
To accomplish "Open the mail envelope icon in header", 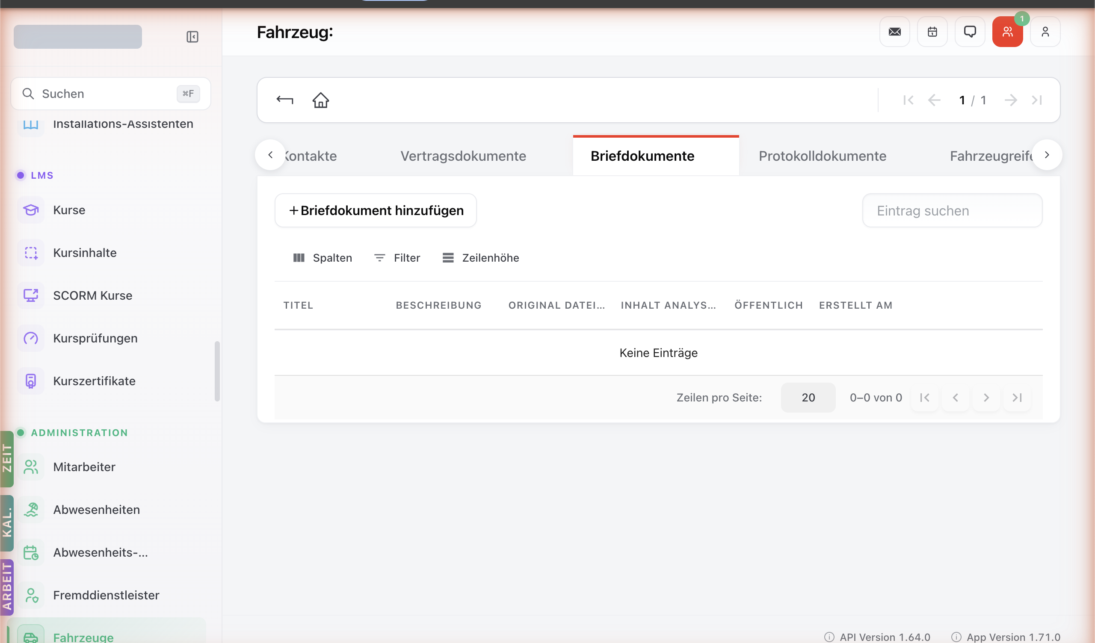I will point(895,32).
